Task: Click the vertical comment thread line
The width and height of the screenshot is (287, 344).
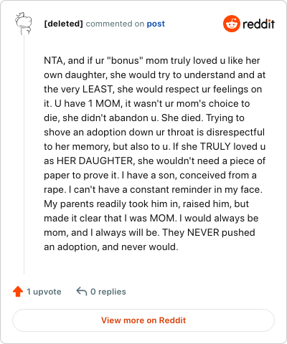Action: click(24, 155)
